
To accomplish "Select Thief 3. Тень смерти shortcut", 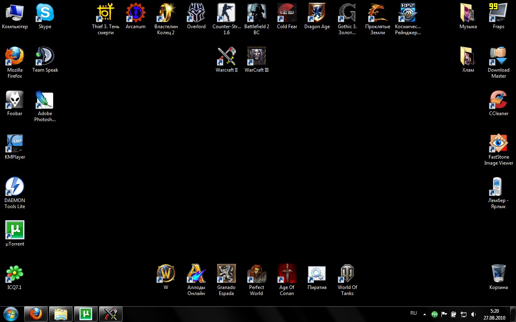I will click(x=106, y=19).
